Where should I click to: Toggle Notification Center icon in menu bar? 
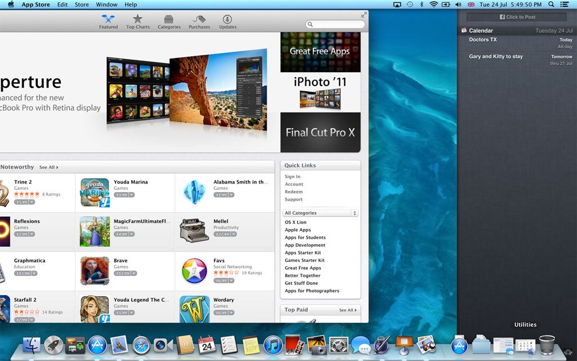565,5
